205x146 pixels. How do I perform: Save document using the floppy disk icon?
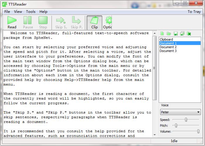pos(176,34)
